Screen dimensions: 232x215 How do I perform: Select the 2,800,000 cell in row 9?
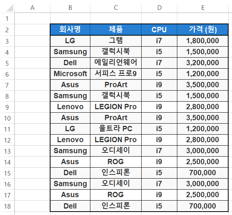(203, 107)
